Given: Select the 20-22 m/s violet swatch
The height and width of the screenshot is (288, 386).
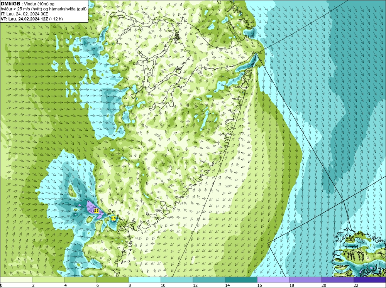Looking at the screenshot, I should [x=337, y=280].
